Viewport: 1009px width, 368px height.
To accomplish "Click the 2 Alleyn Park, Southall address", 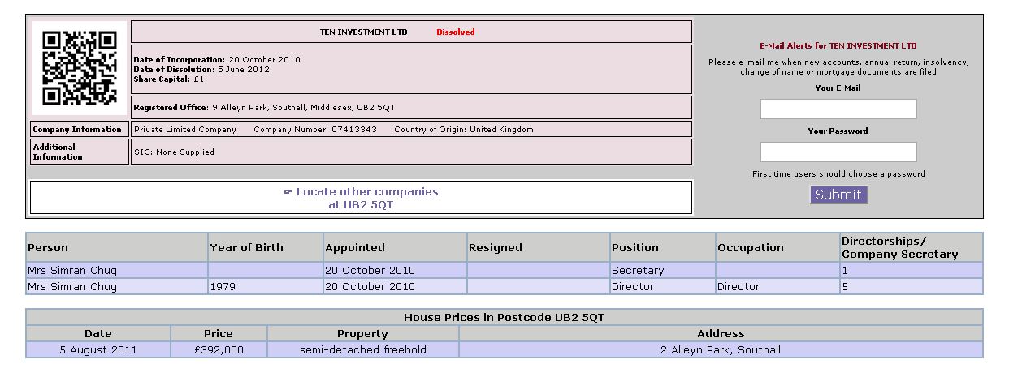I will [721, 350].
